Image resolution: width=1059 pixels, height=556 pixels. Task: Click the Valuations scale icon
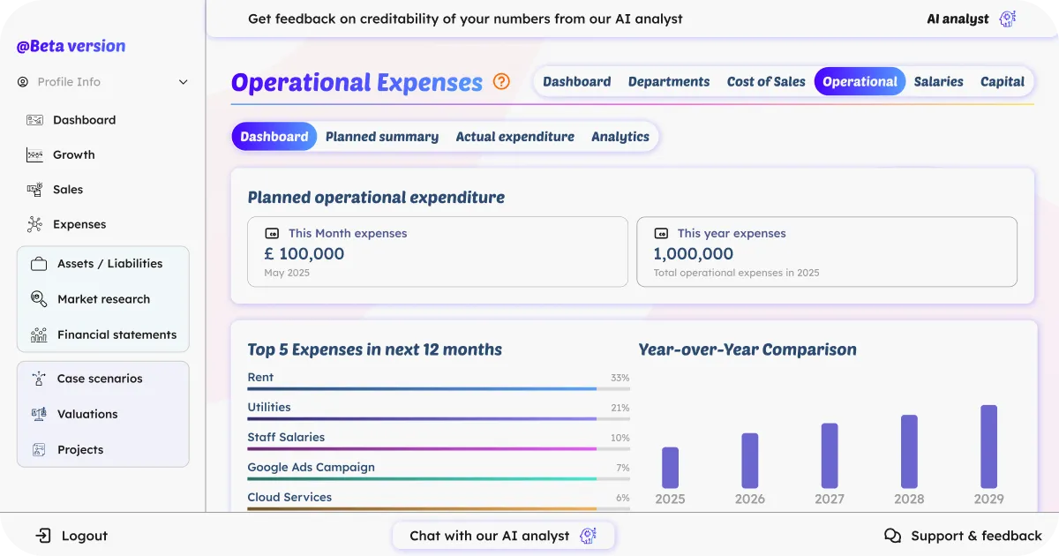[39, 414]
